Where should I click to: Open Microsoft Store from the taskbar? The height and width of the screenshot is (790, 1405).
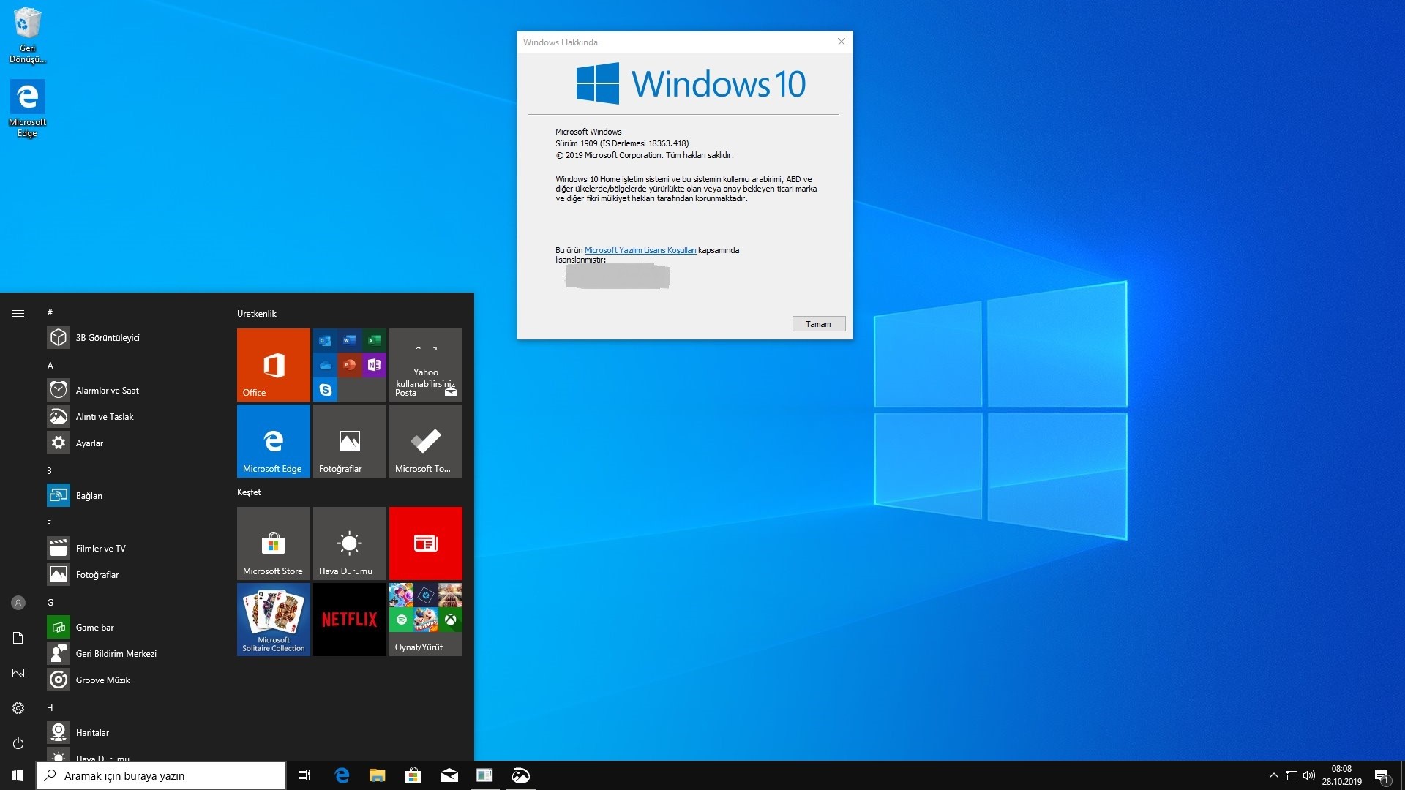click(x=413, y=775)
